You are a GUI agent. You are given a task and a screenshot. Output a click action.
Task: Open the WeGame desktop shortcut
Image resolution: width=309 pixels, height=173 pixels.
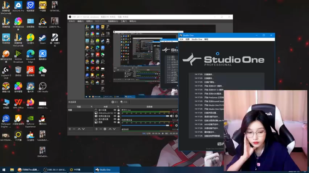pyautogui.click(x=42, y=23)
